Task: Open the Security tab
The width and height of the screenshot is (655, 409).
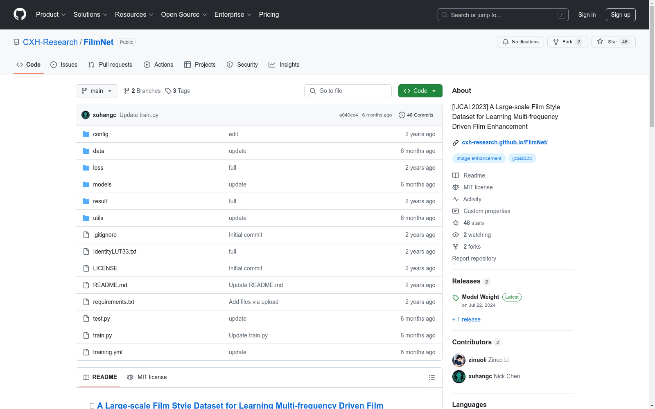Action: click(242, 65)
